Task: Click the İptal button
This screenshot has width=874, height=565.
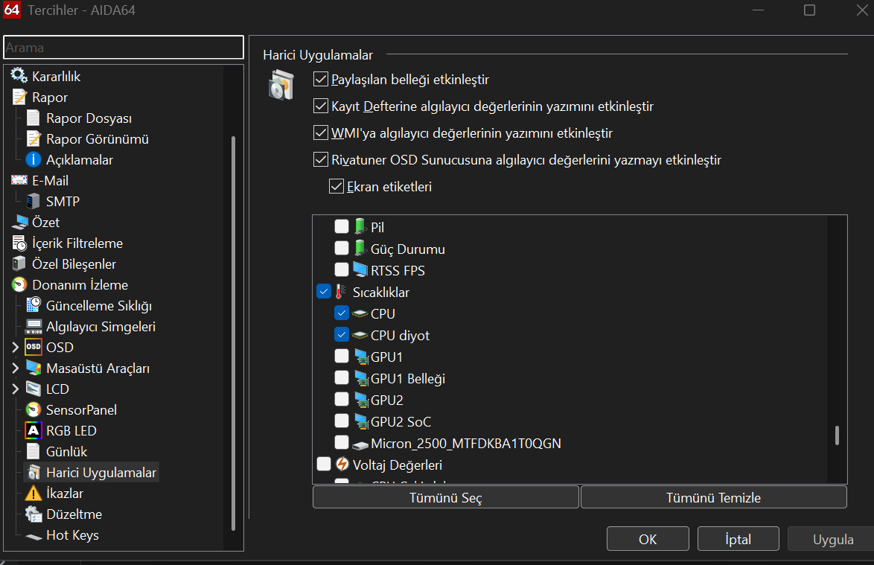Action: tap(738, 539)
